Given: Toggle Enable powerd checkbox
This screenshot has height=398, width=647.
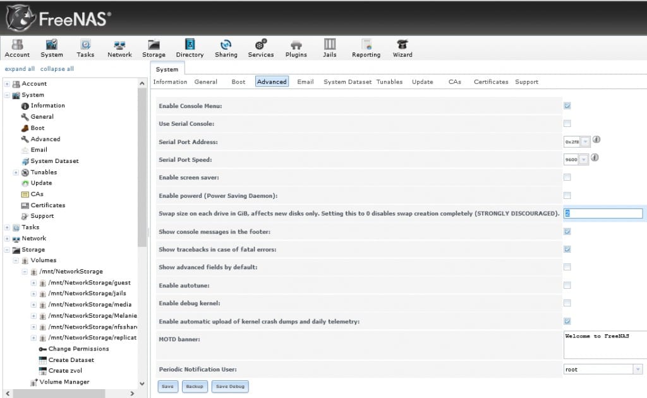Looking at the screenshot, I should point(567,195).
